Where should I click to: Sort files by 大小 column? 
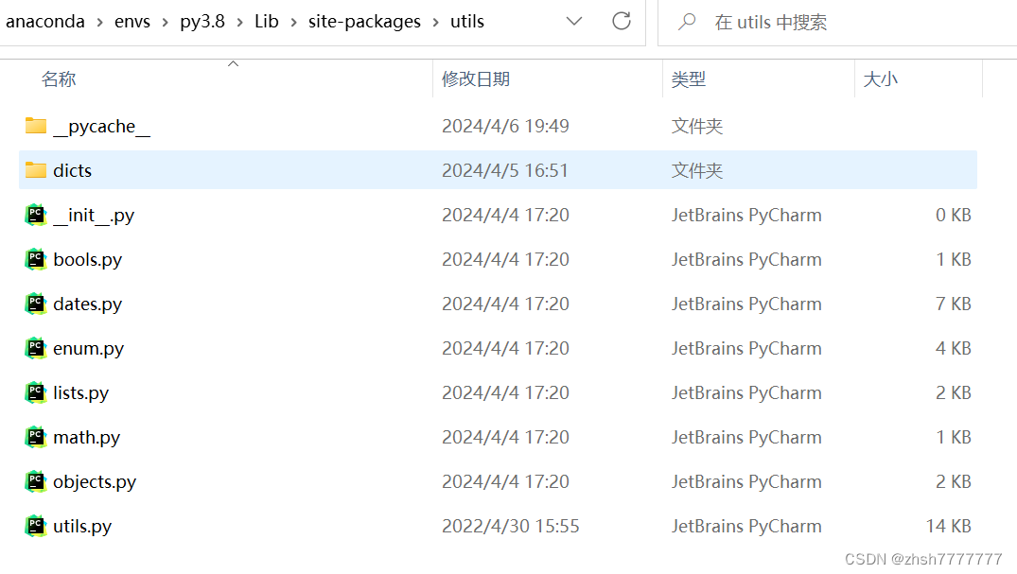881,78
